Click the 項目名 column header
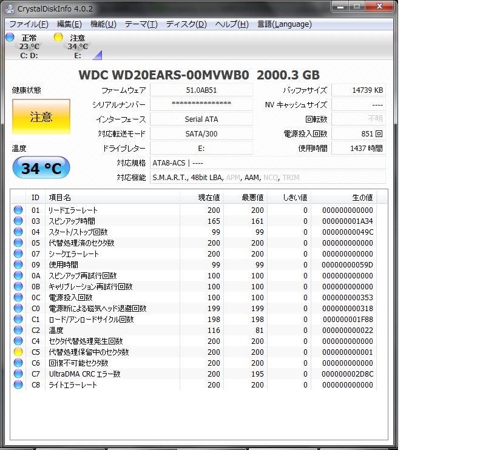Screen dimensions: 497x450 (59, 197)
